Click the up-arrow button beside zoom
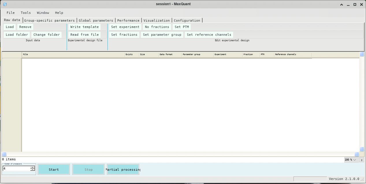Screen dimensions: 366x184 point(362,160)
